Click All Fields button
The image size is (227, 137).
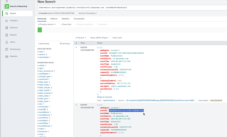pyautogui.click(x=65, y=44)
